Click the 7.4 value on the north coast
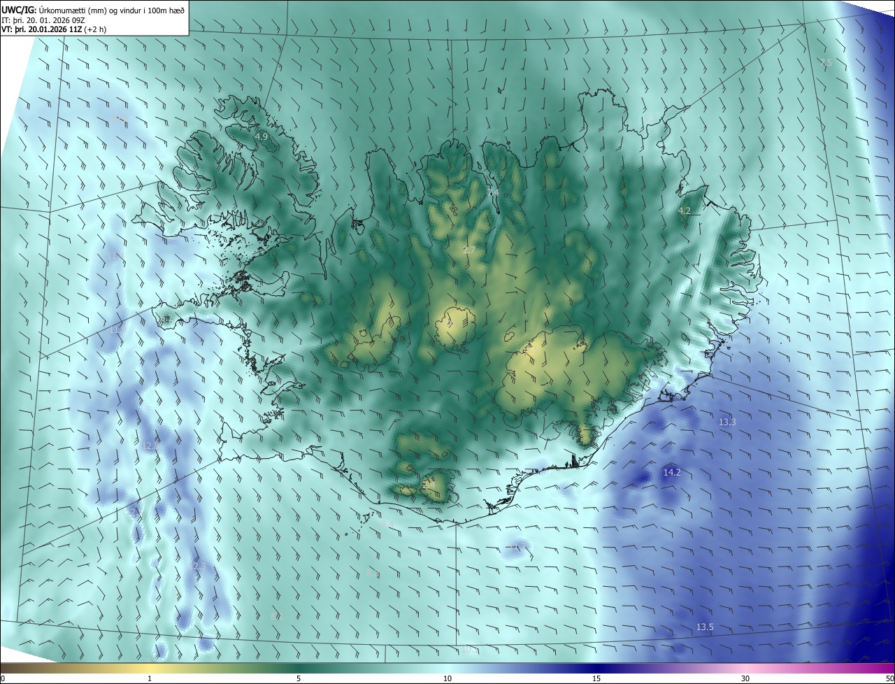The width and height of the screenshot is (895, 684). (493, 192)
